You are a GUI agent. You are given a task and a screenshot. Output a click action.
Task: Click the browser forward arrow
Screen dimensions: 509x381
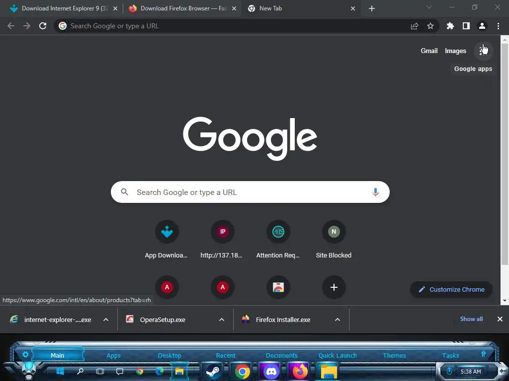(27, 26)
